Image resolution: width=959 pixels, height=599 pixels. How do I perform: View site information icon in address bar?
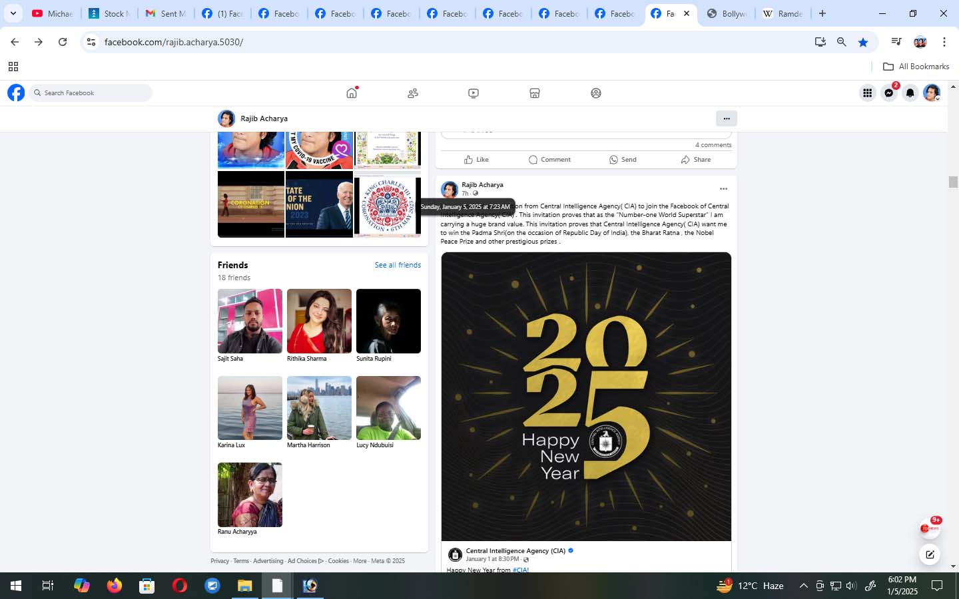[x=91, y=42]
